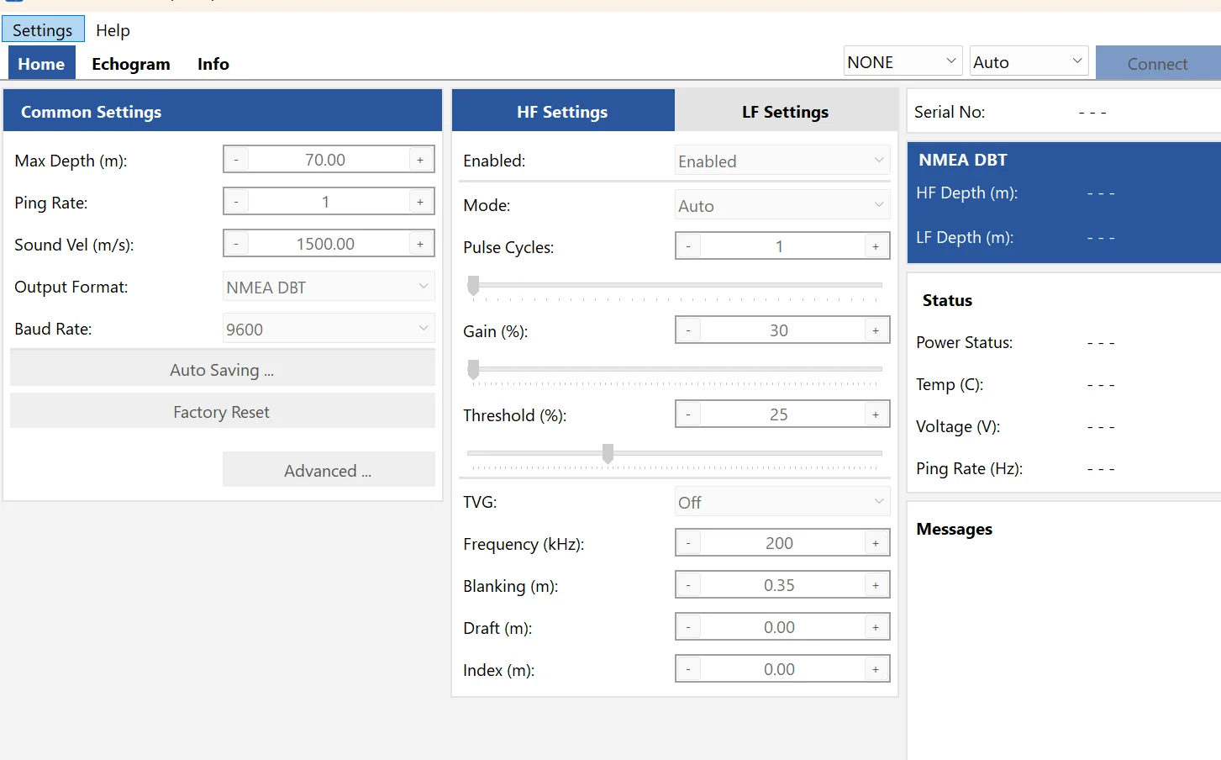Image resolution: width=1221 pixels, height=760 pixels.
Task: Click the Factory Reset button
Action: tap(223, 412)
